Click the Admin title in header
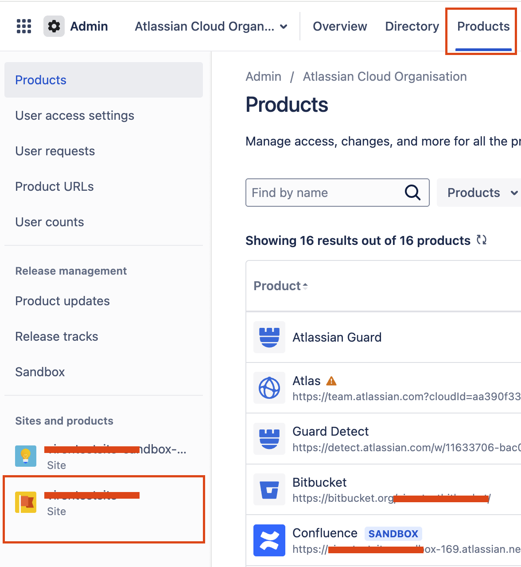The height and width of the screenshot is (567, 521). coord(89,26)
